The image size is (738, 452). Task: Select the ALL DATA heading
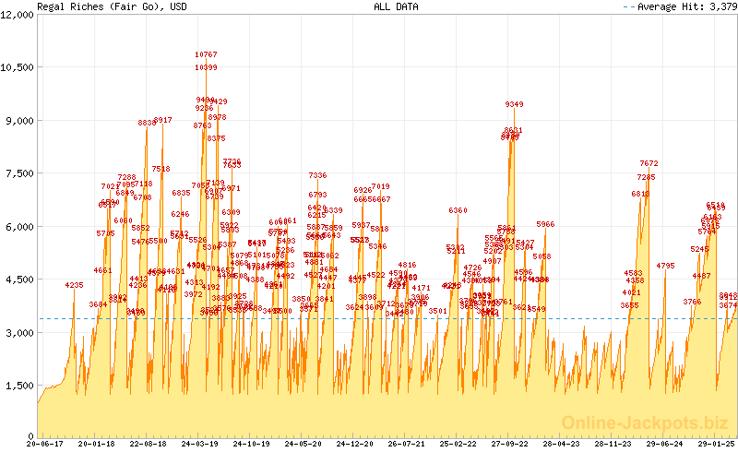395,6
